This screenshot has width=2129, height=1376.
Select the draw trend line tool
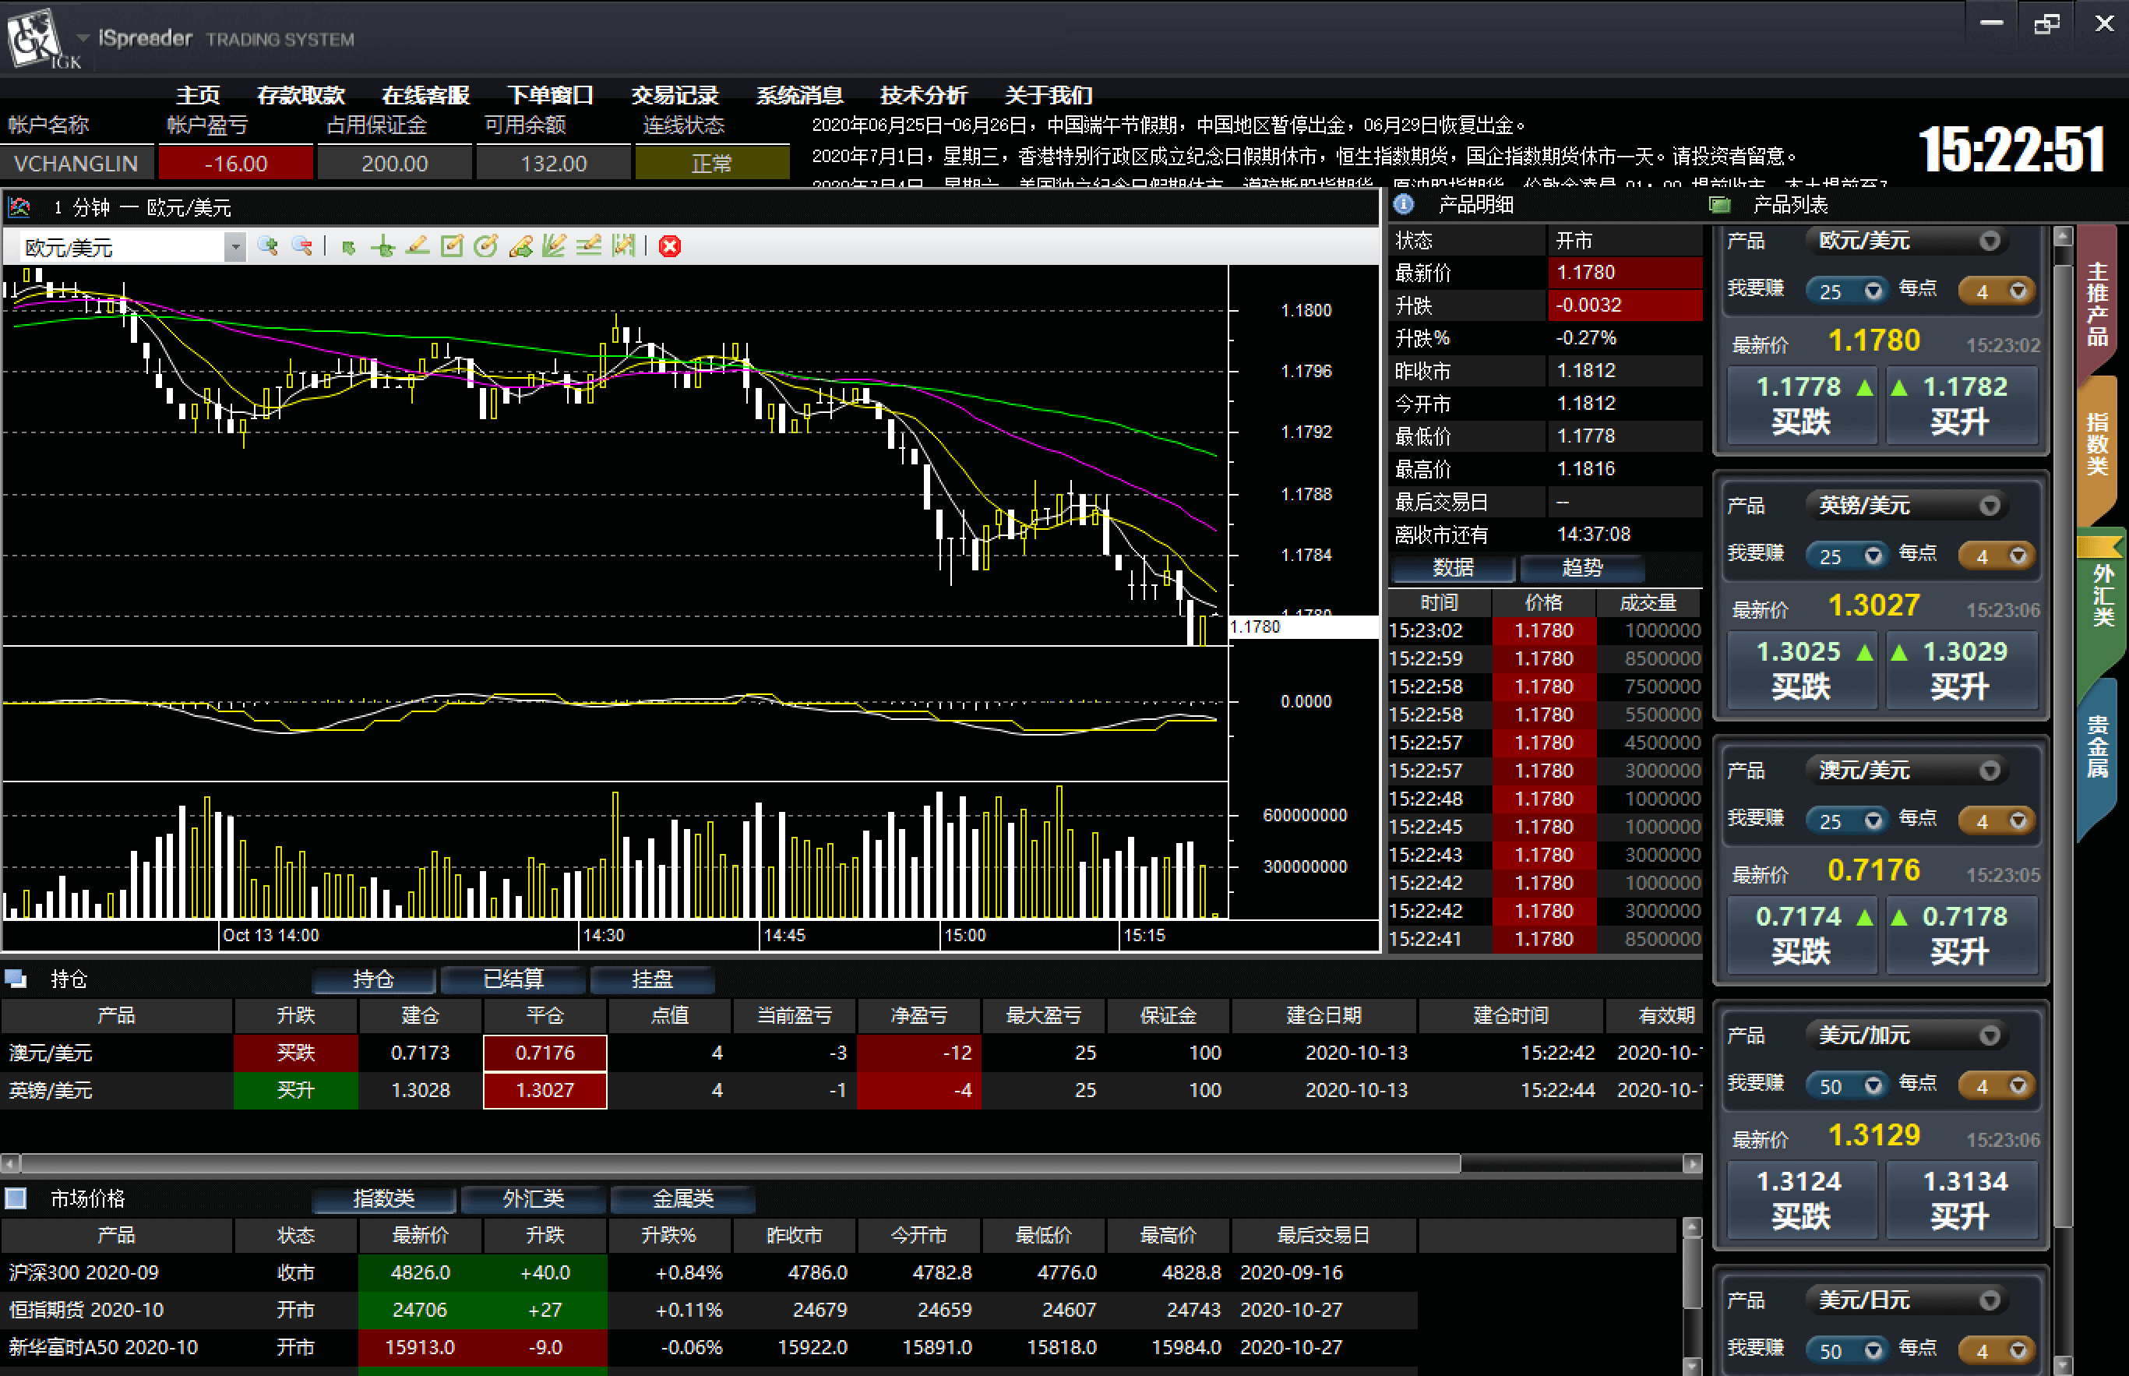click(417, 245)
